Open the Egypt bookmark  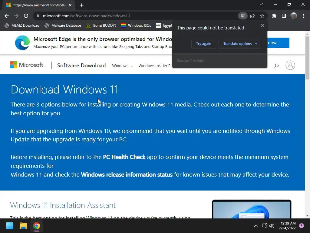(x=164, y=25)
